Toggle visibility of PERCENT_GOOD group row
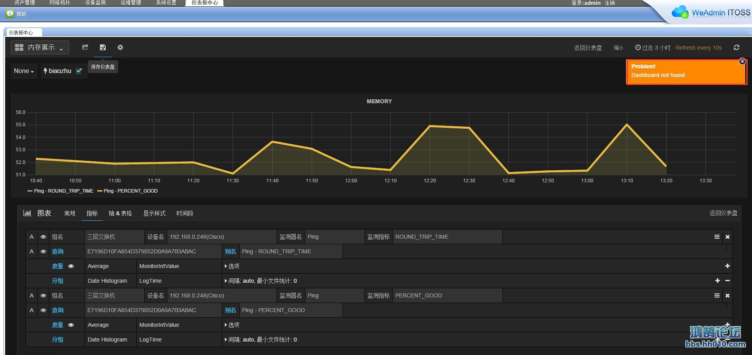This screenshot has height=355, width=752. tap(43, 295)
